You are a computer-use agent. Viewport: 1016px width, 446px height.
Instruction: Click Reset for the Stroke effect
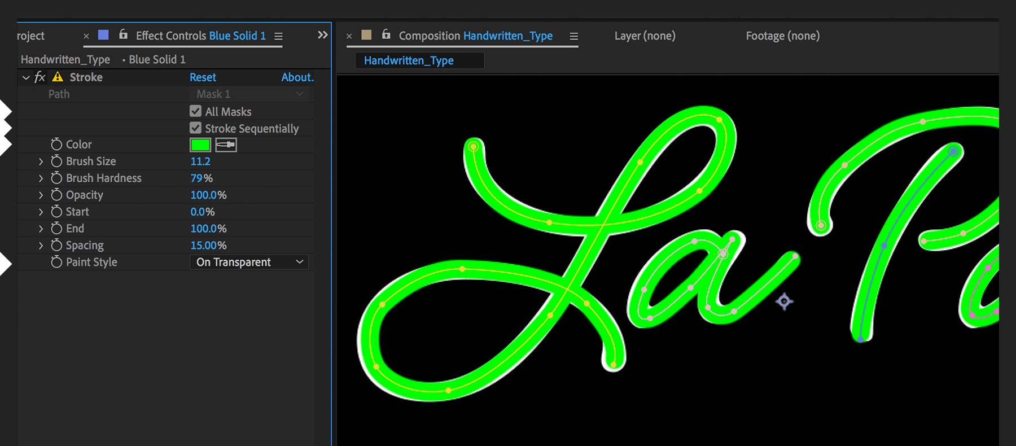coord(203,77)
